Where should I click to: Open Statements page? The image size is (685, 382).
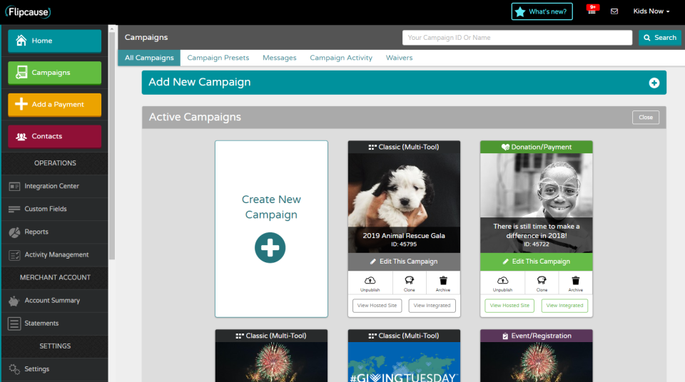55,323
